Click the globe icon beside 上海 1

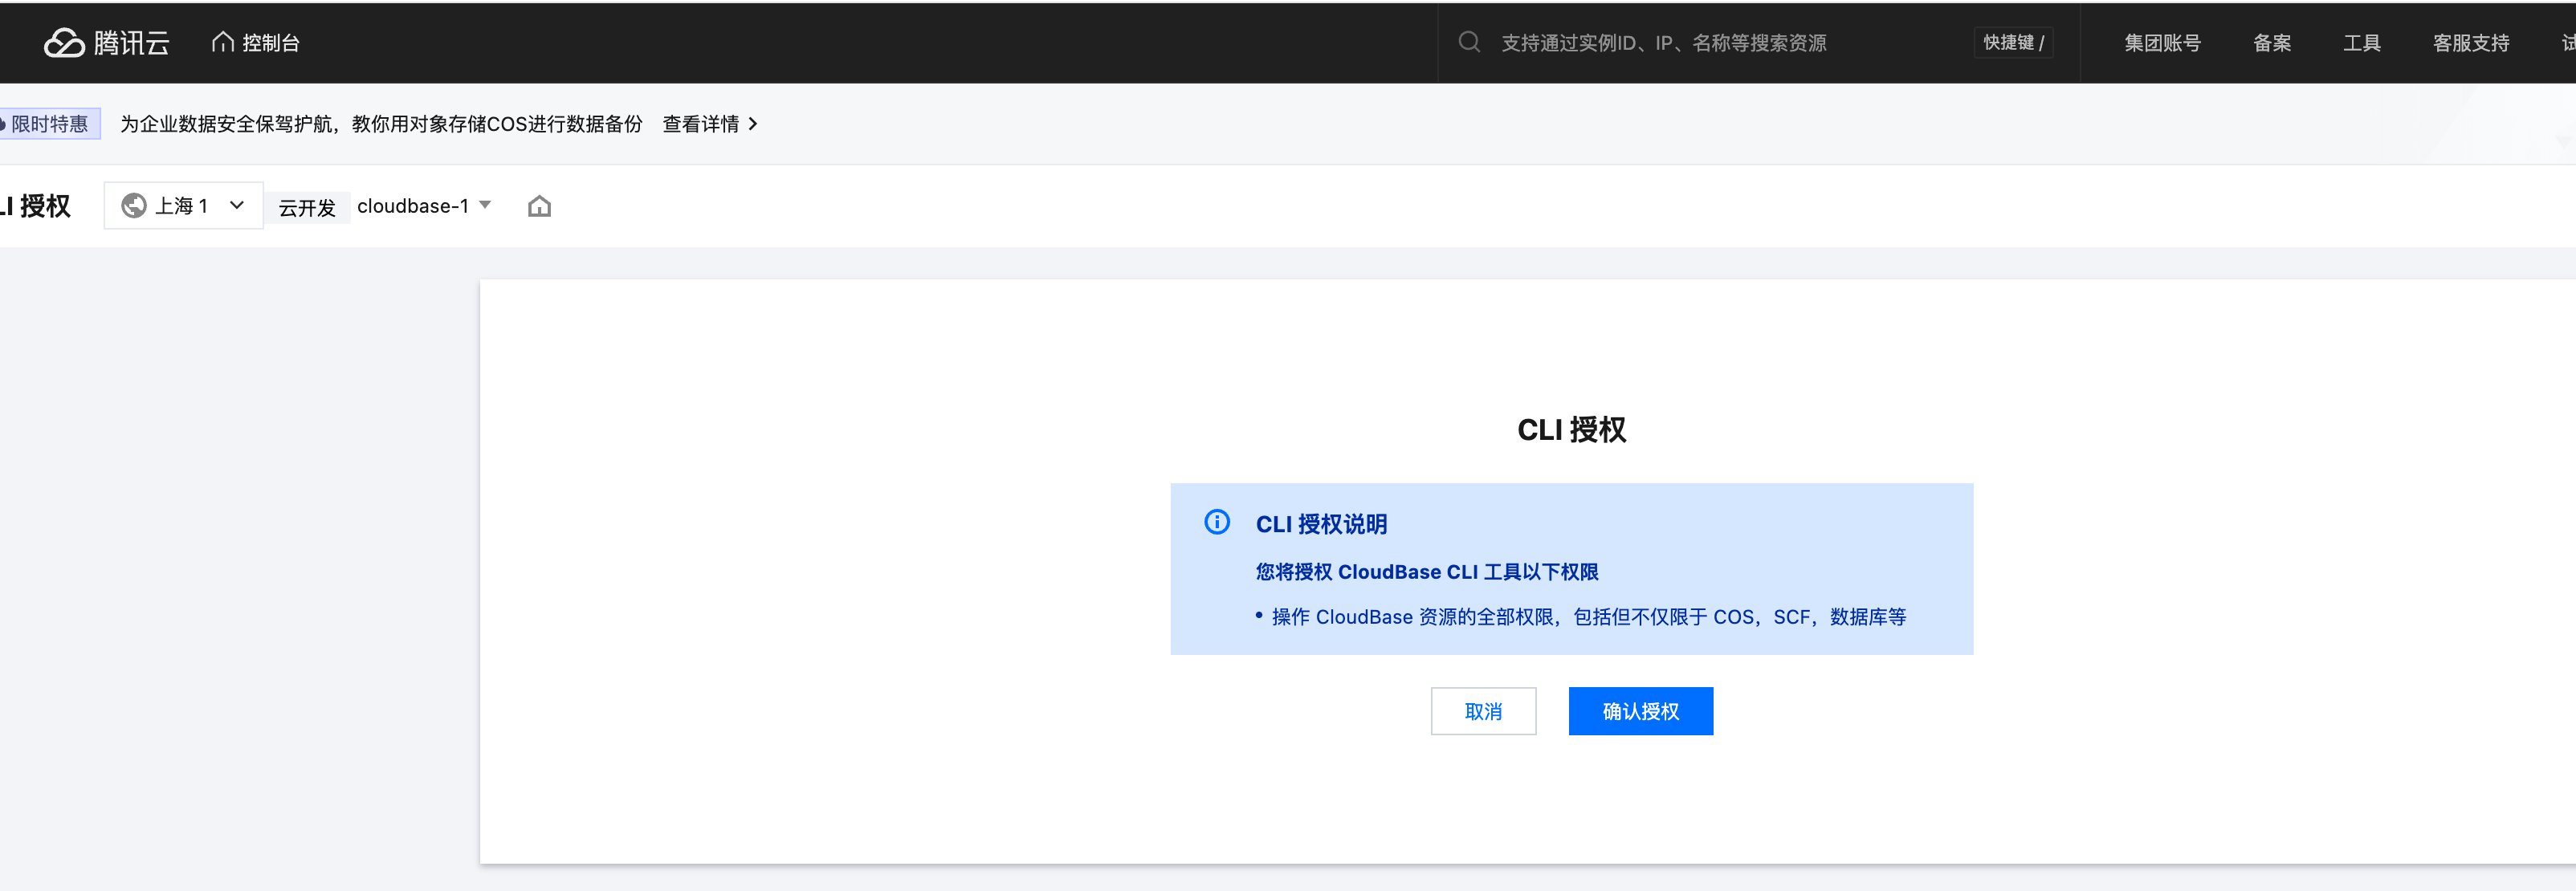click(x=134, y=206)
